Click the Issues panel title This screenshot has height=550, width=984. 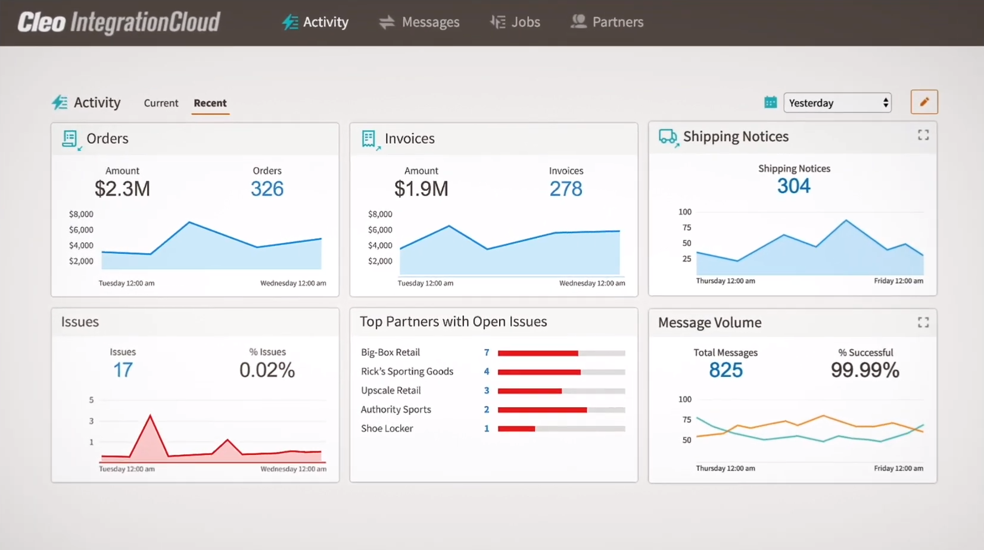pos(80,322)
